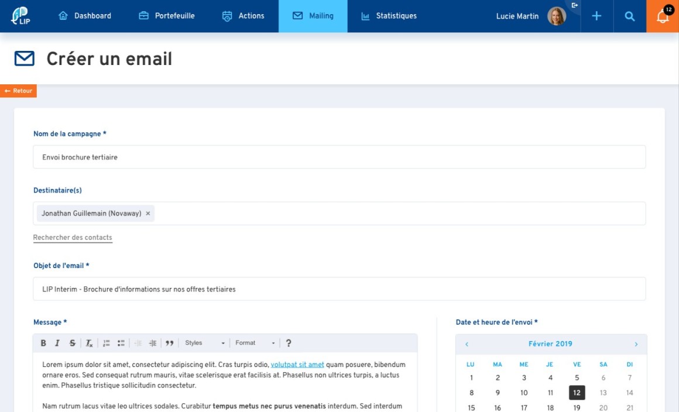
Task: Insert a bulleted list
Action: (121, 343)
